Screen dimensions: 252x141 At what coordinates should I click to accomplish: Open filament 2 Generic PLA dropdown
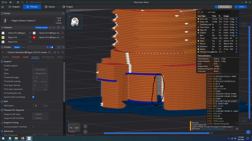49,33
